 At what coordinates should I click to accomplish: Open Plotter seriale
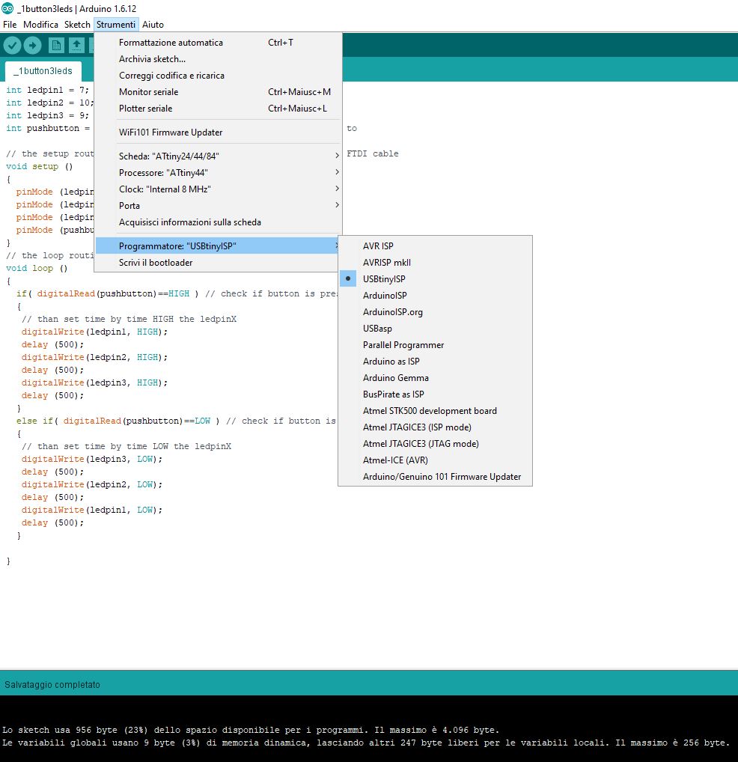pos(218,109)
